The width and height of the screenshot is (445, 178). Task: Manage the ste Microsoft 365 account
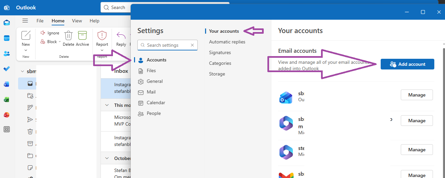coord(417,150)
